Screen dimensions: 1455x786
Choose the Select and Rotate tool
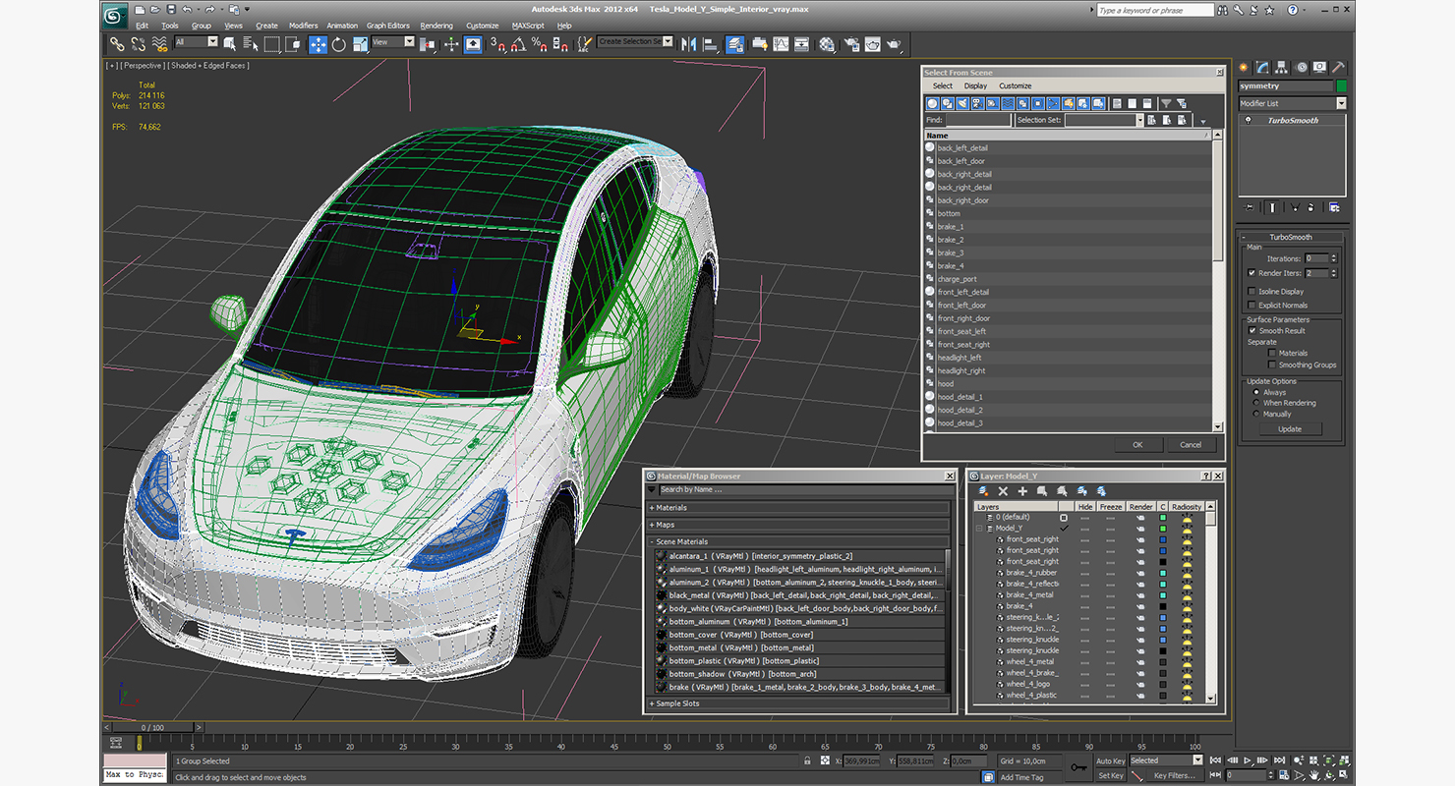(x=338, y=44)
